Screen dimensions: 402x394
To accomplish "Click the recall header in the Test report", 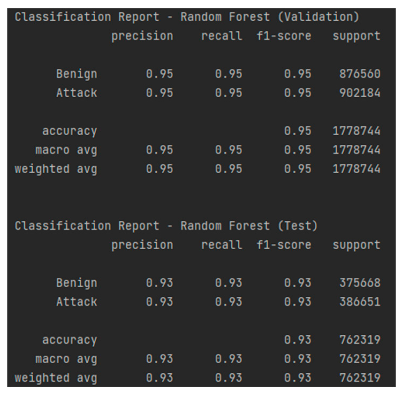I will pos(222,245).
